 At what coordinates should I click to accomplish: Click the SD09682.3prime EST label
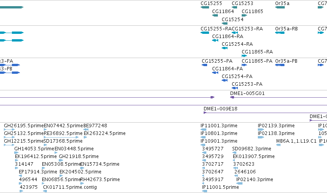pyautogui.click(x=252, y=149)
